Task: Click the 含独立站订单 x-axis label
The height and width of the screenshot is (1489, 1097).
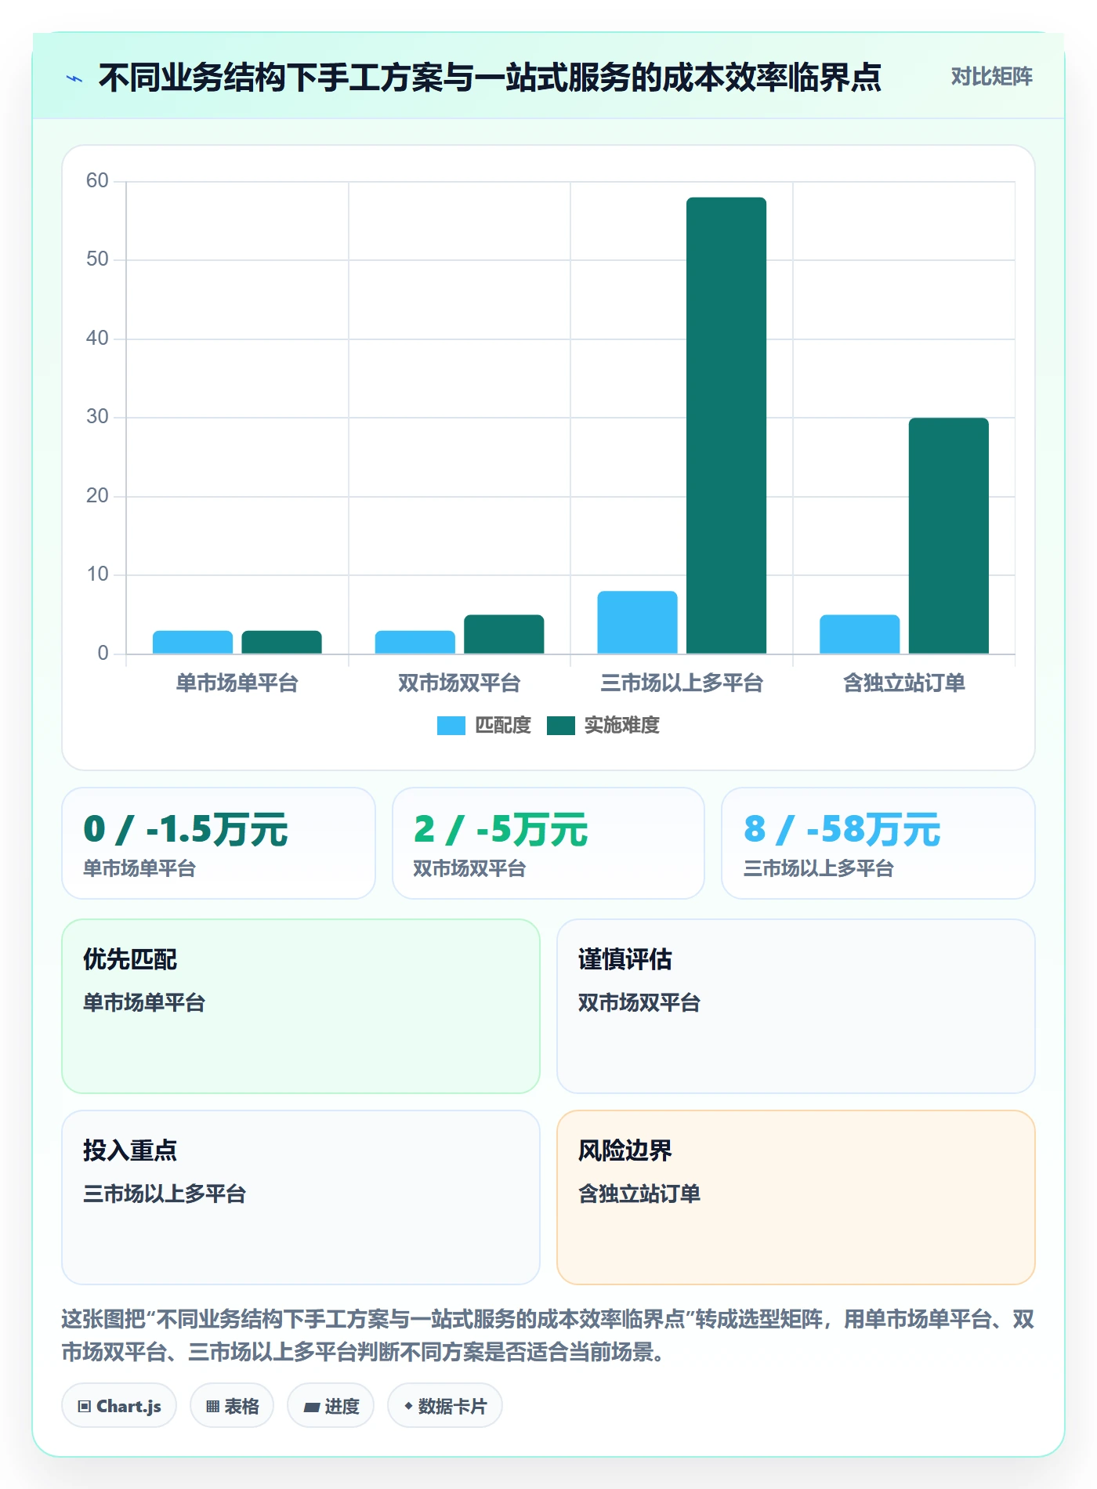Action: pyautogui.click(x=904, y=683)
